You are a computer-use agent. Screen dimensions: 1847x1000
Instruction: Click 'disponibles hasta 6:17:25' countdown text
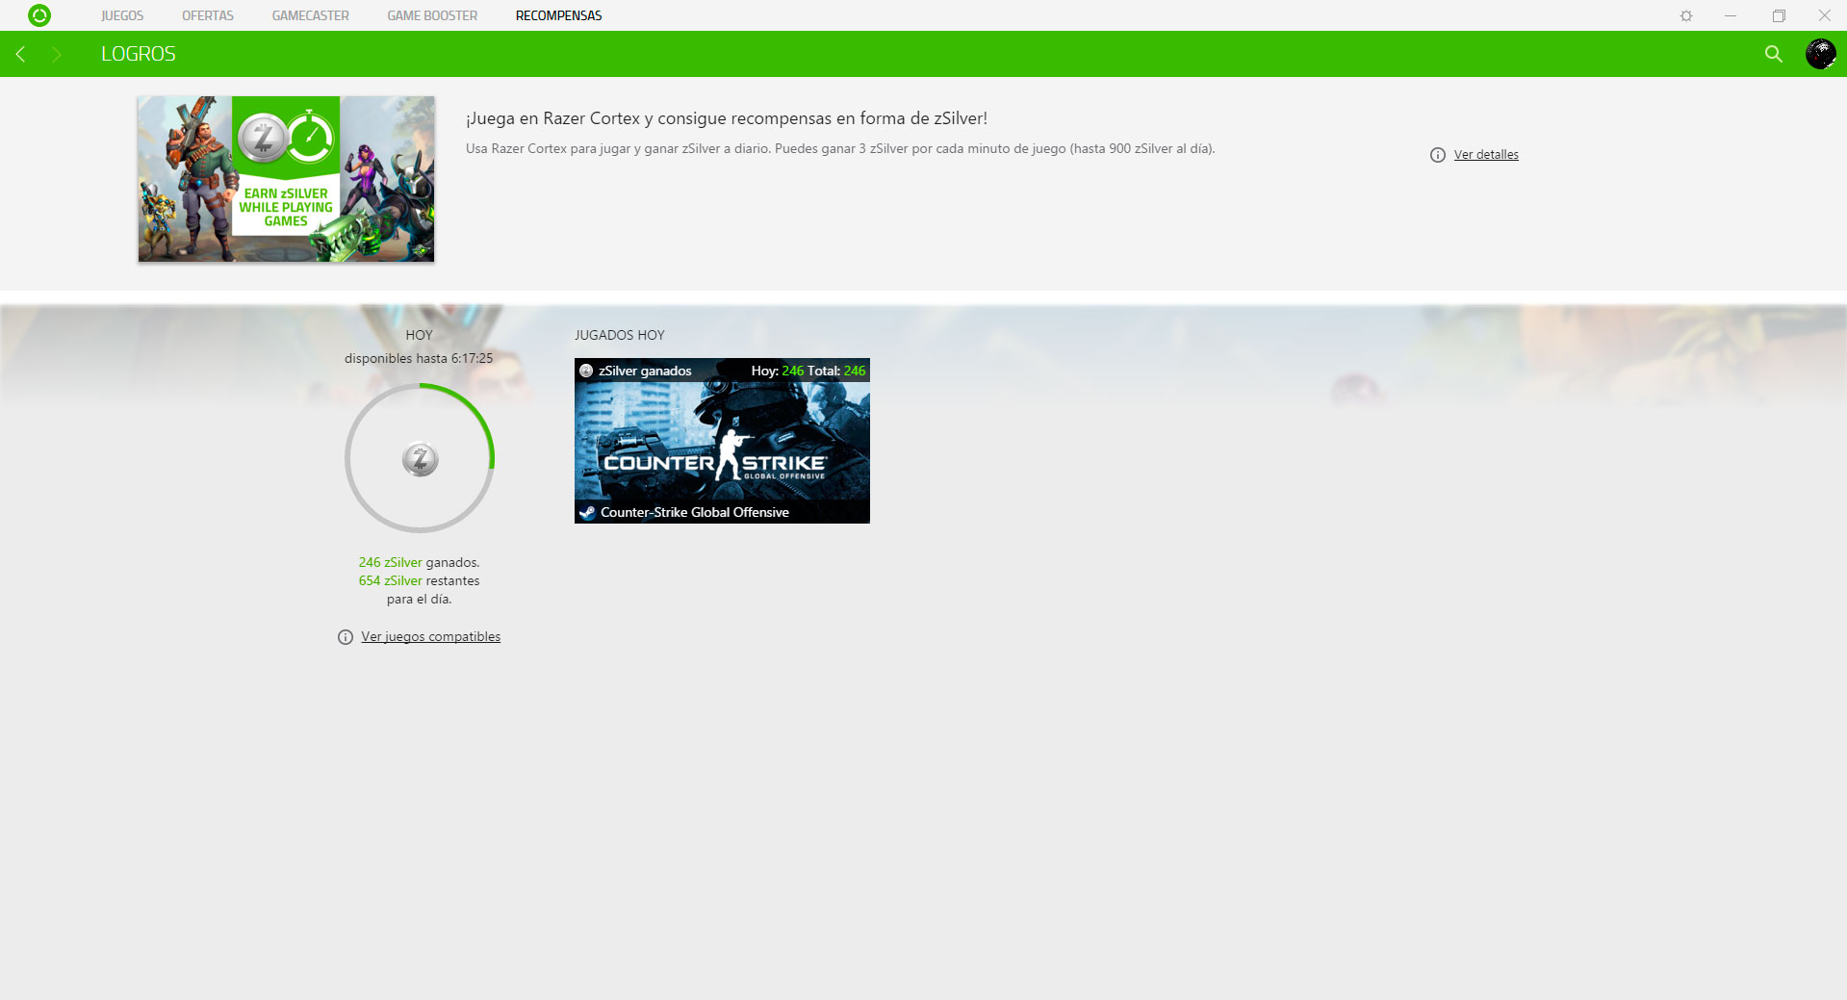[x=419, y=358]
